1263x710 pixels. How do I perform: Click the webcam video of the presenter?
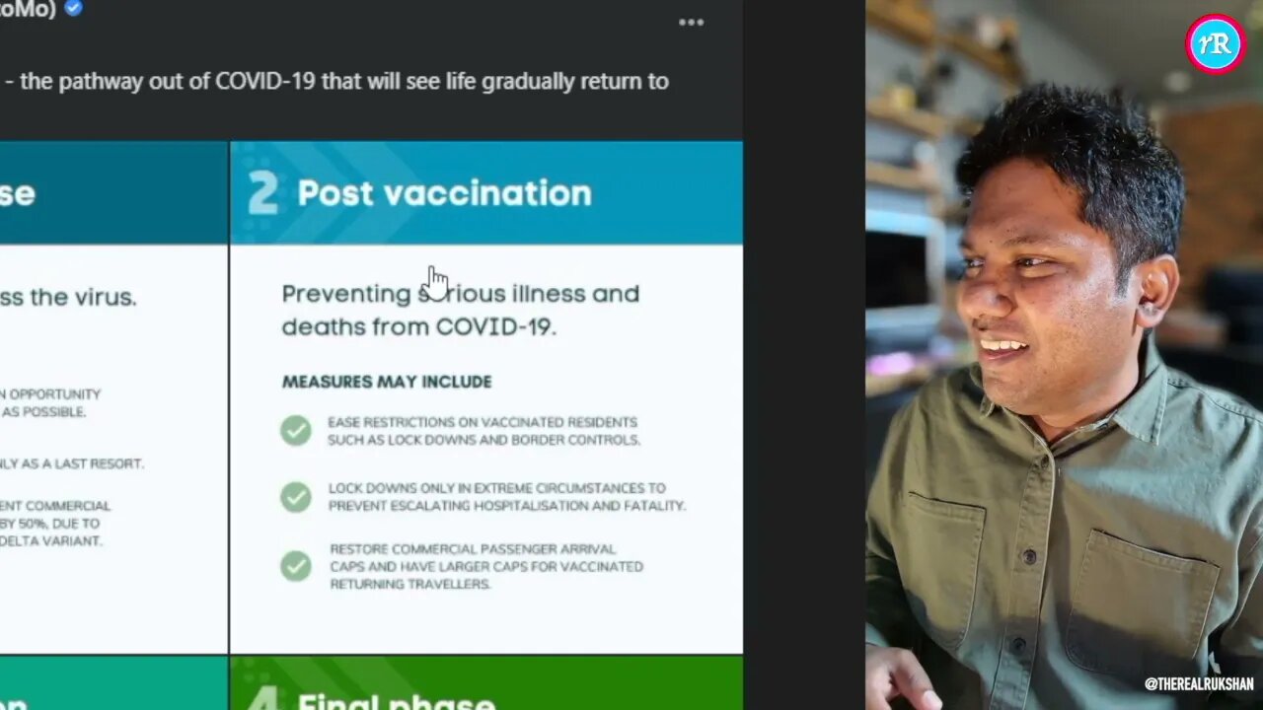(x=1064, y=355)
